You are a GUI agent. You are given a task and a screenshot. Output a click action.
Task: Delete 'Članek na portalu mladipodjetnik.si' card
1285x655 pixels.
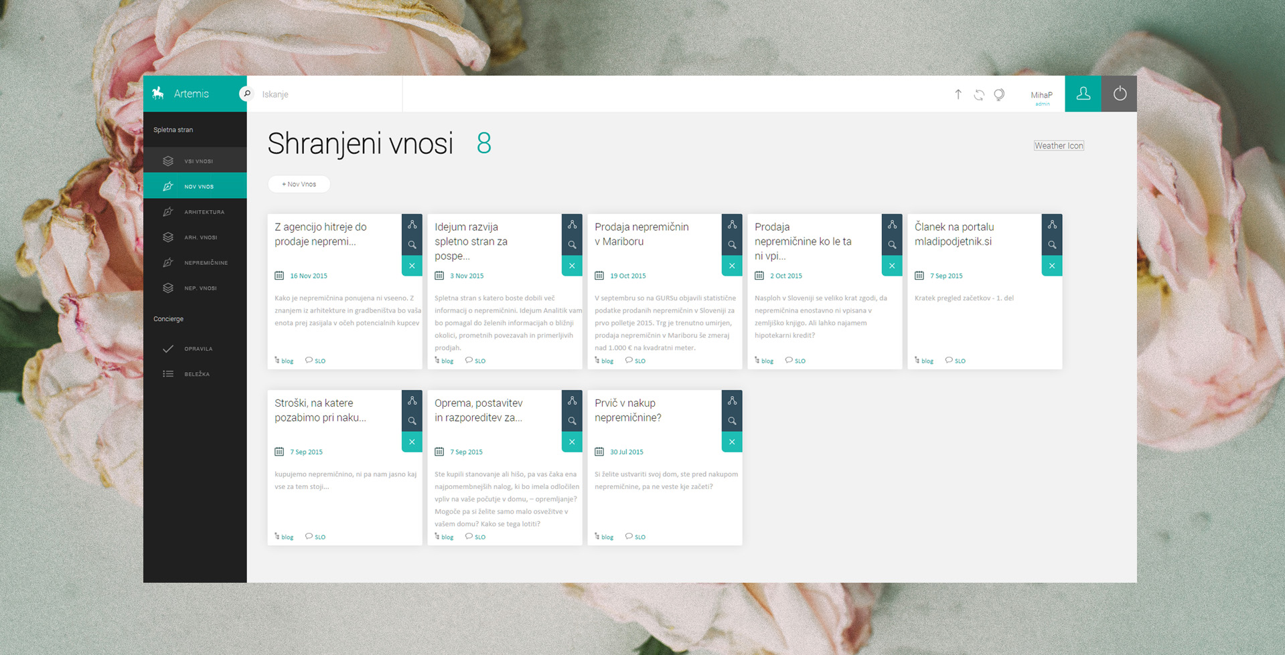[x=1052, y=266]
